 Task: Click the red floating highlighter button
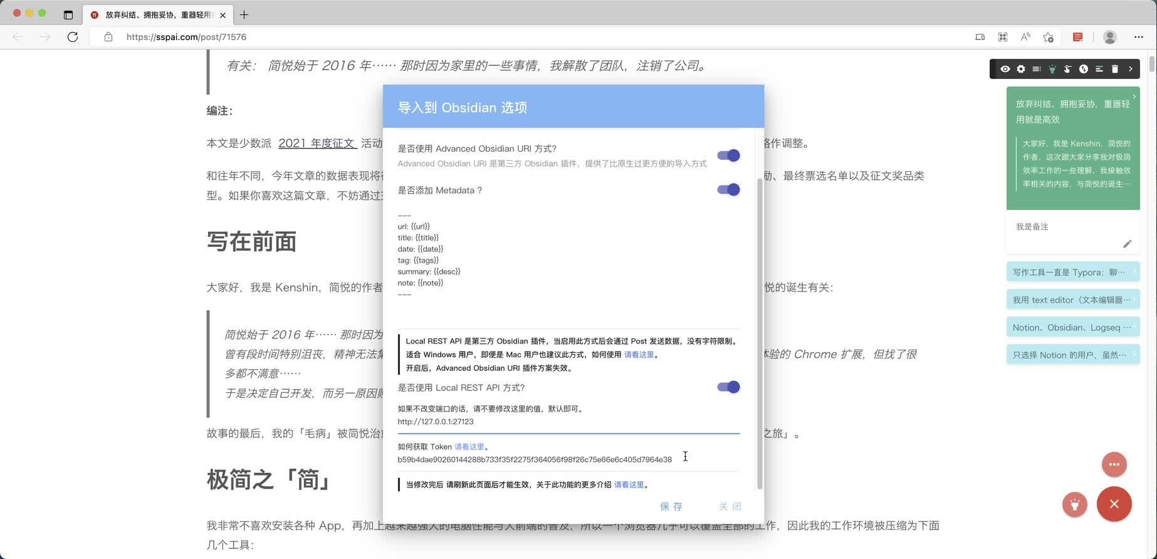click(x=1075, y=504)
